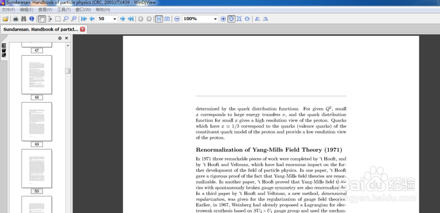Close the Sundaresan document tab
440x213 pixels.
point(83,29)
